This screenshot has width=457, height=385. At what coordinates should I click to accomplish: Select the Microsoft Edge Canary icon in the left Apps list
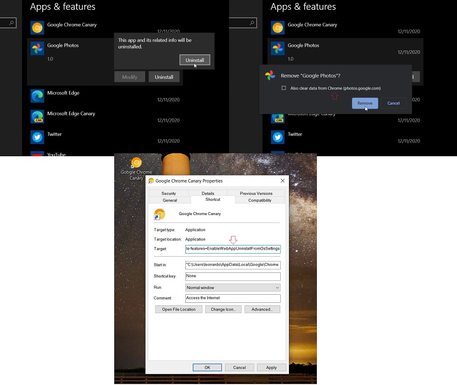coord(37,117)
